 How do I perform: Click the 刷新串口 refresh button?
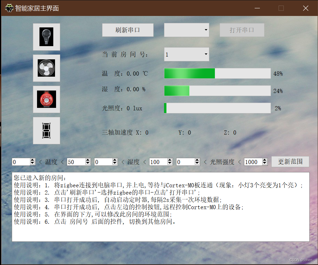(x=128, y=30)
